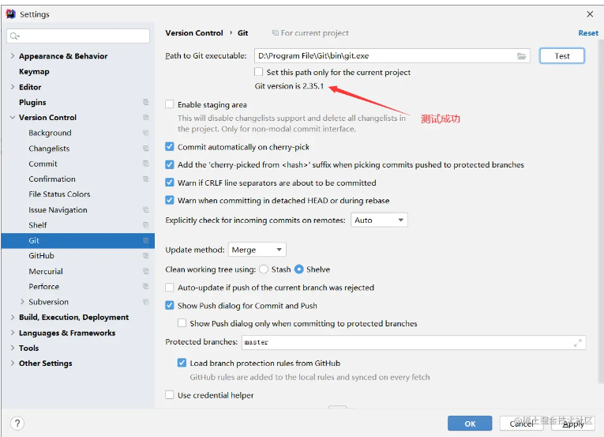Click the browse folder icon for Git path
The width and height of the screenshot is (604, 437).
[x=522, y=56]
